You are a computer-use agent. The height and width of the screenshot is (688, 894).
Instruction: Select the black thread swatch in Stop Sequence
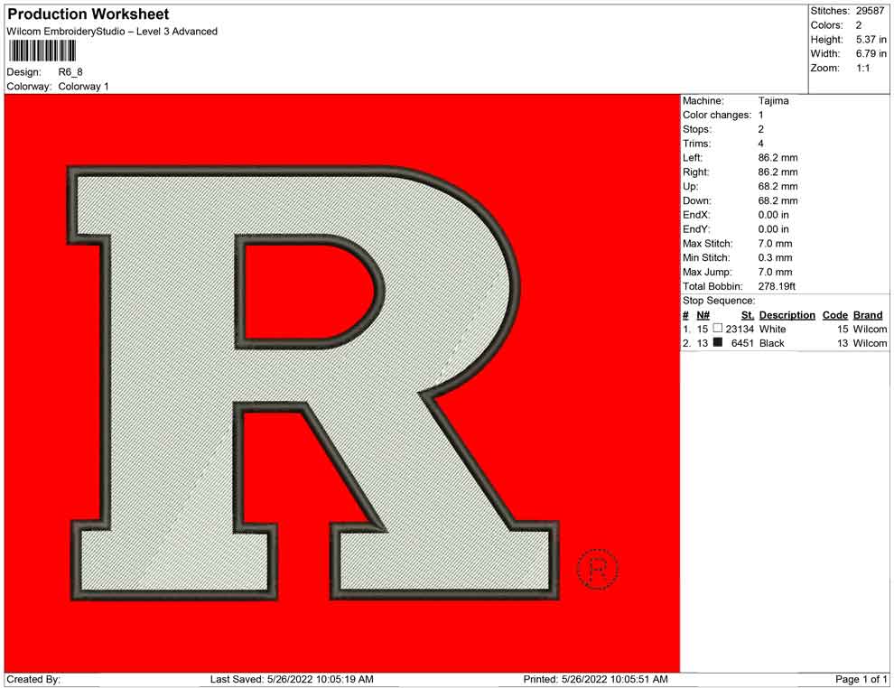pyautogui.click(x=718, y=344)
